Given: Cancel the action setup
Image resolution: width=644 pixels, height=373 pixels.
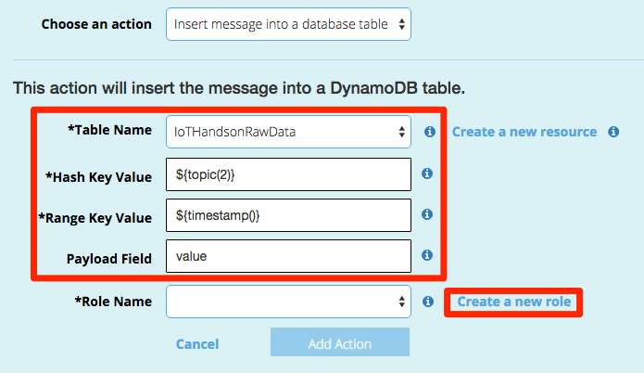Looking at the screenshot, I should pyautogui.click(x=197, y=344).
